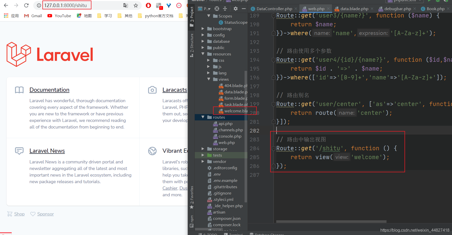Fold the code block at line 204
The image size is (452, 235).
[273, 148]
